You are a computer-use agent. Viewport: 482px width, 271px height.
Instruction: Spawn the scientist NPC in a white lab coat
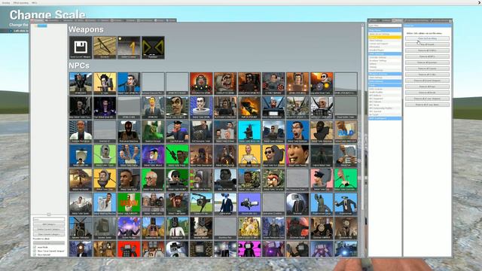point(81,132)
